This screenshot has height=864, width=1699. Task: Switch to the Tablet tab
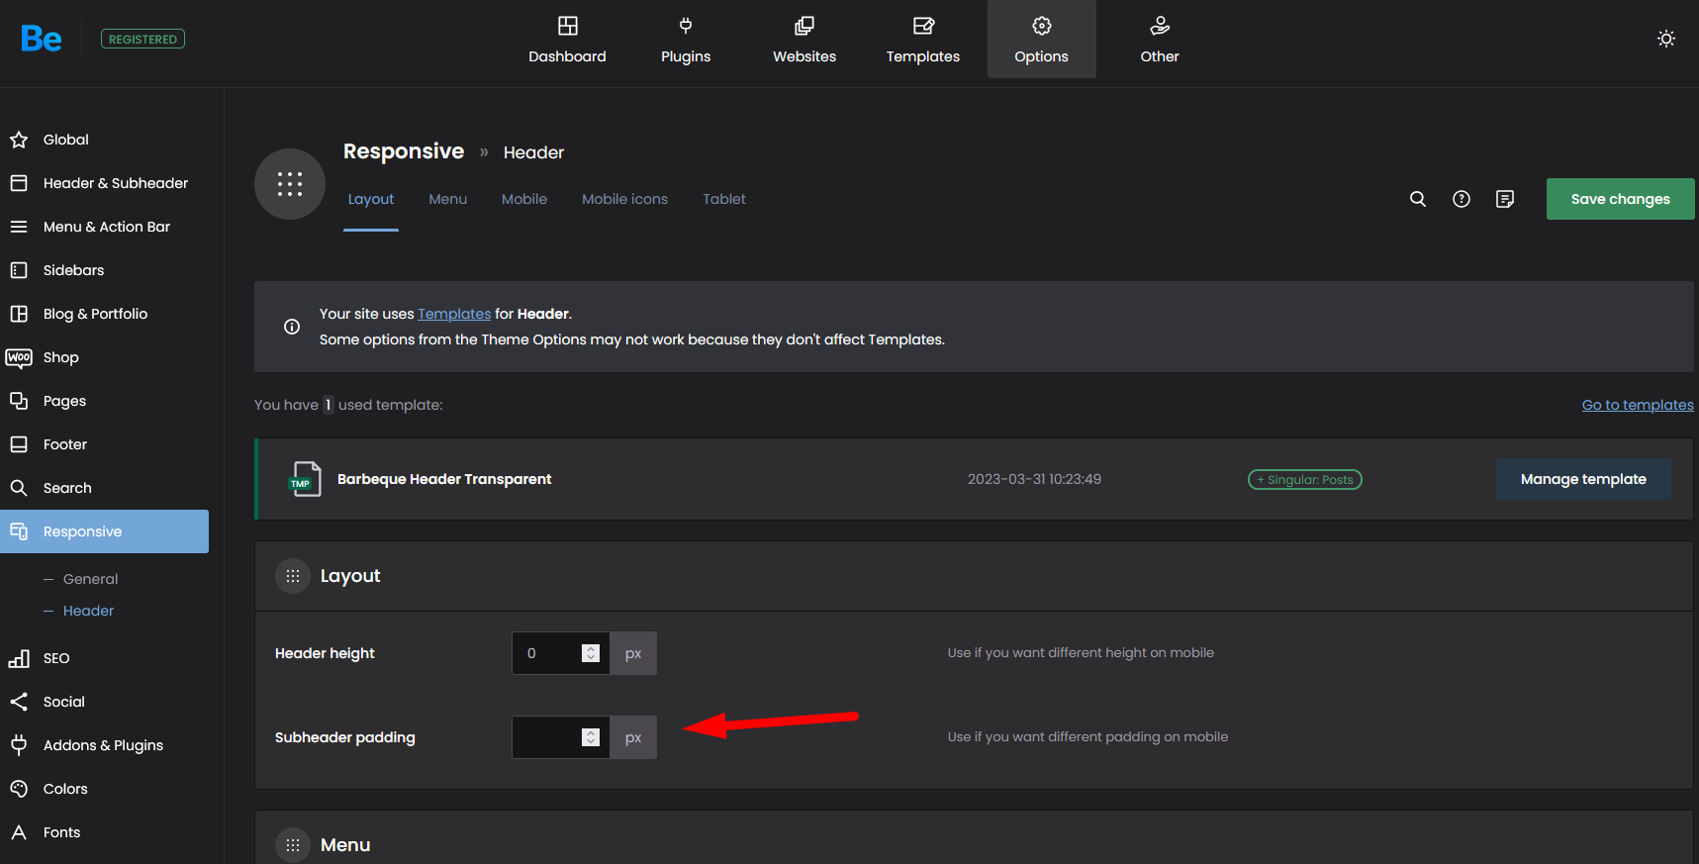(x=724, y=199)
